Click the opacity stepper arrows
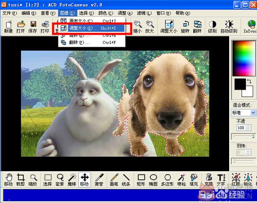 tap(248, 128)
